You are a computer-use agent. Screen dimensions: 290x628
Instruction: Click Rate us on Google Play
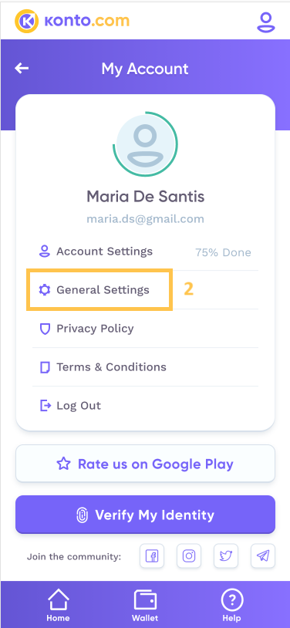[145, 464]
